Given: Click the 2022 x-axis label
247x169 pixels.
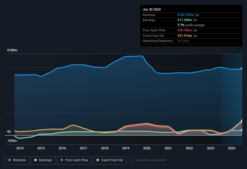Looking at the screenshot, I should 189,148.
